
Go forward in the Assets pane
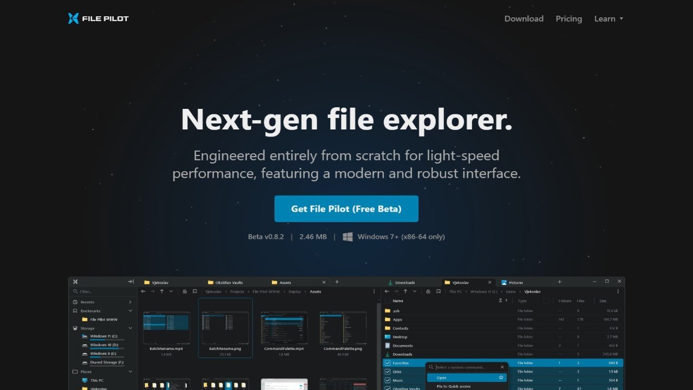(x=153, y=291)
